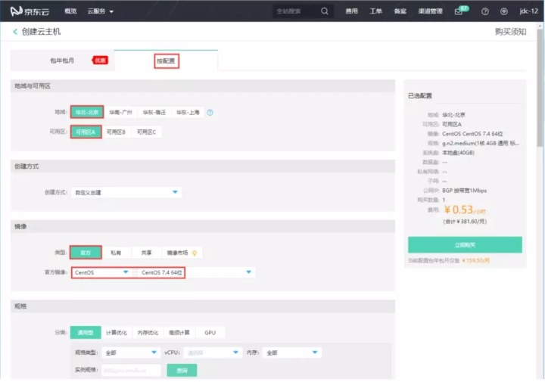This screenshot has height=382, width=545.
Task: Click the ¥0.53 hourly price text
Action: [x=464, y=210]
